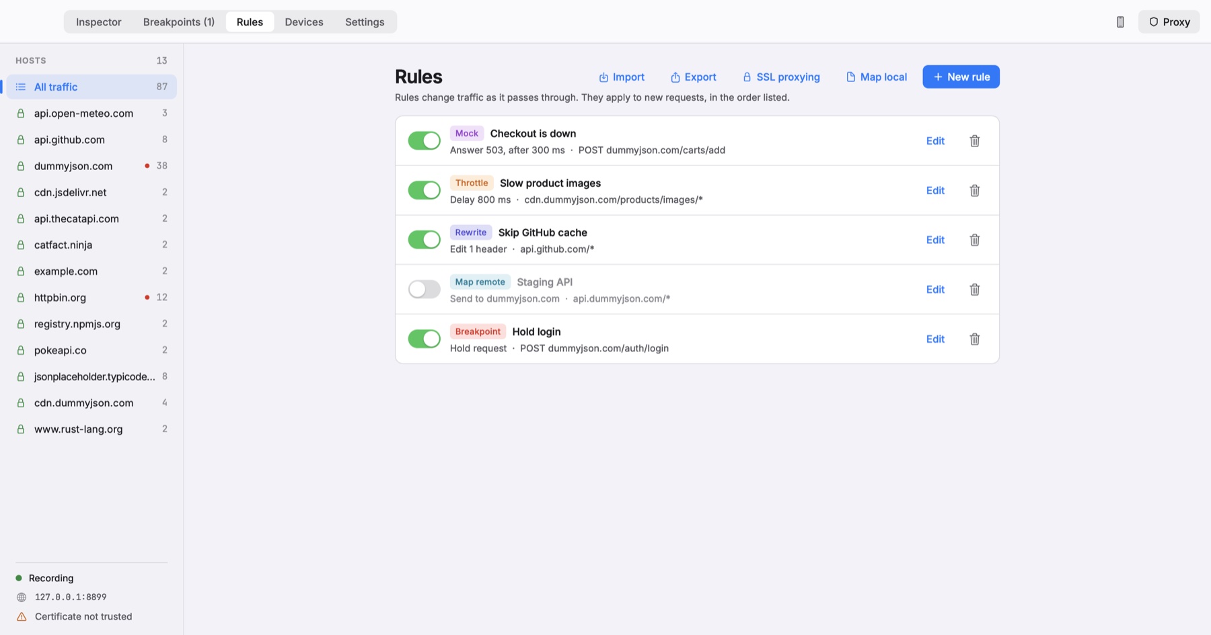Delete the Hold login rule

pyautogui.click(x=974, y=339)
